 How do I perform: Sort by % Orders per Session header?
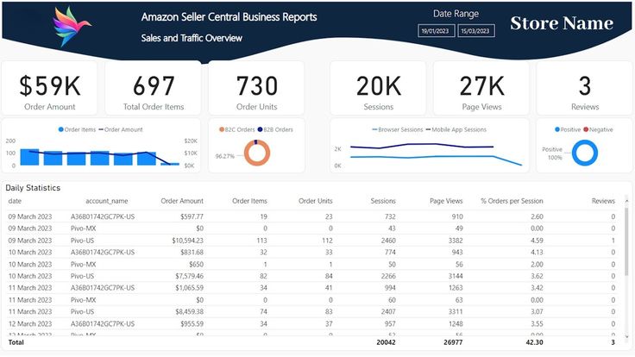[x=512, y=201]
